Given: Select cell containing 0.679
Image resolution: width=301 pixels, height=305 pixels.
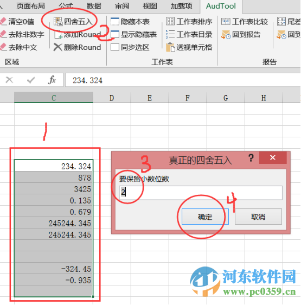Looking at the screenshot, I should click(x=54, y=211).
